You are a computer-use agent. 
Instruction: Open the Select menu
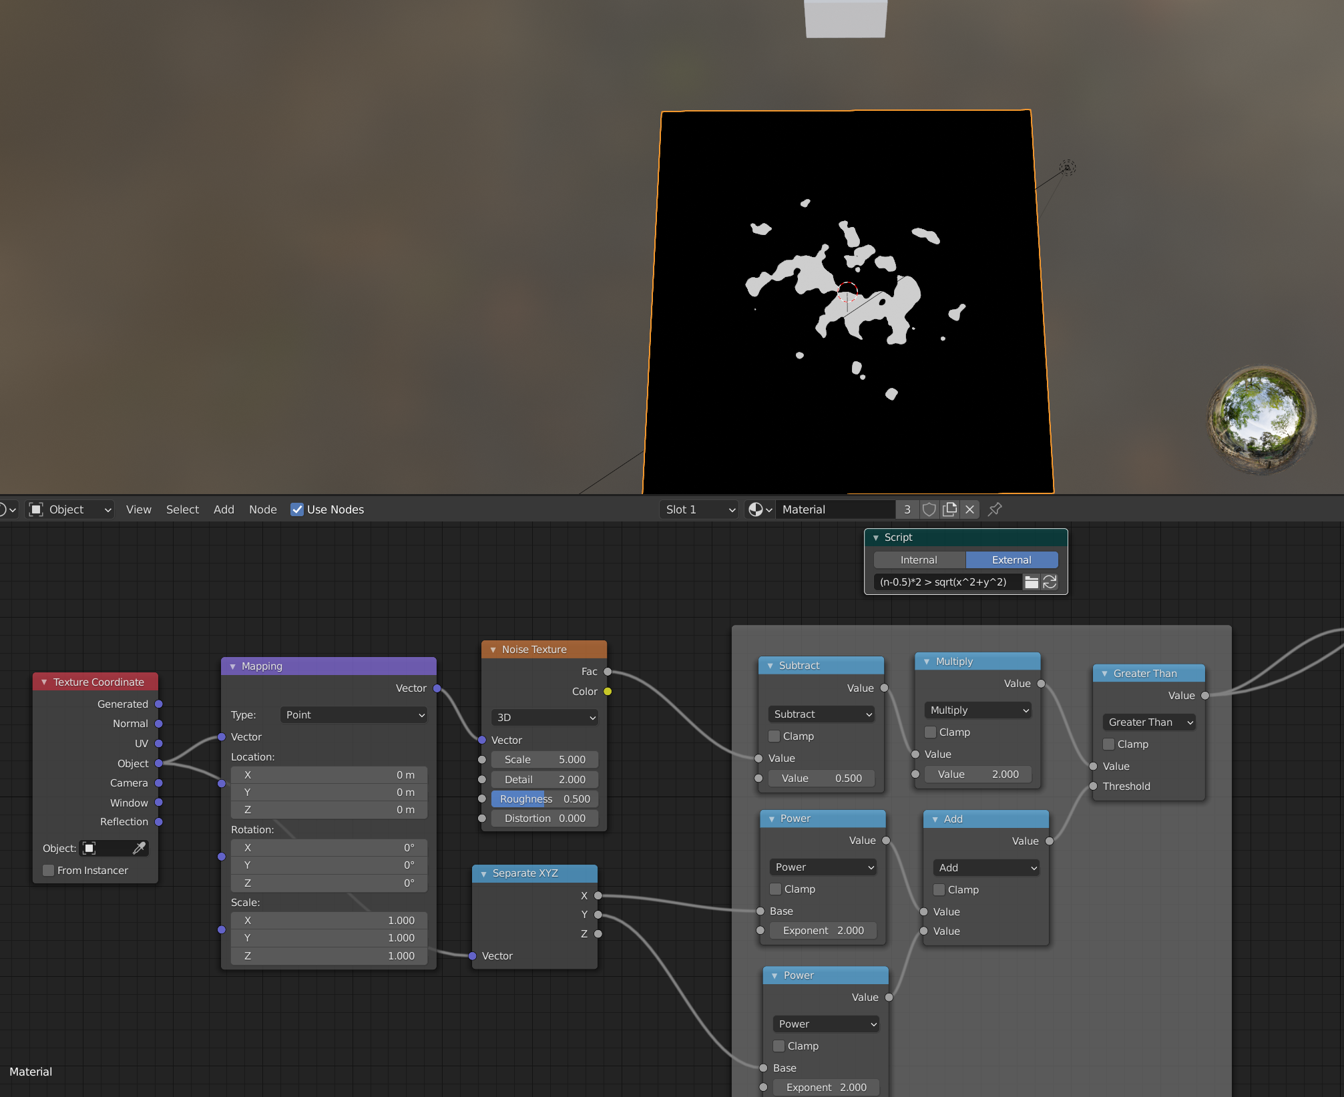pyautogui.click(x=182, y=509)
